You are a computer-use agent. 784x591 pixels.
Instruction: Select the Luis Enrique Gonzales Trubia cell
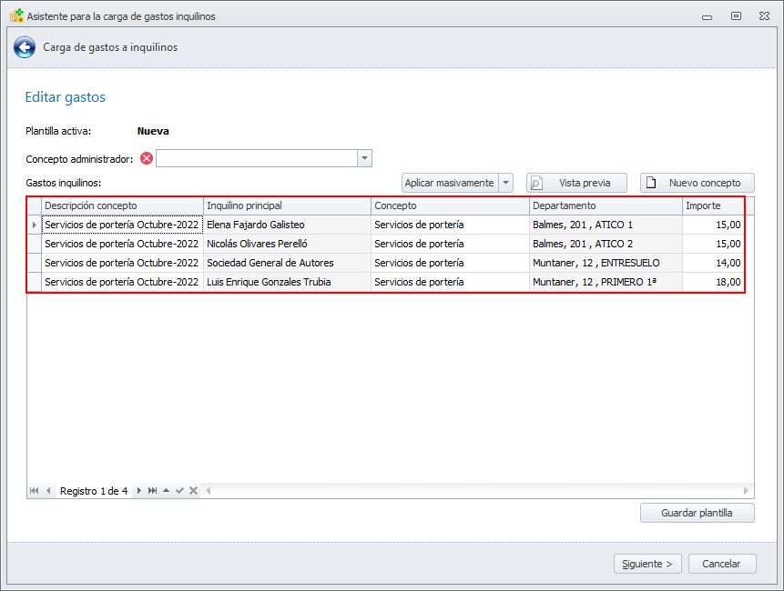click(287, 282)
